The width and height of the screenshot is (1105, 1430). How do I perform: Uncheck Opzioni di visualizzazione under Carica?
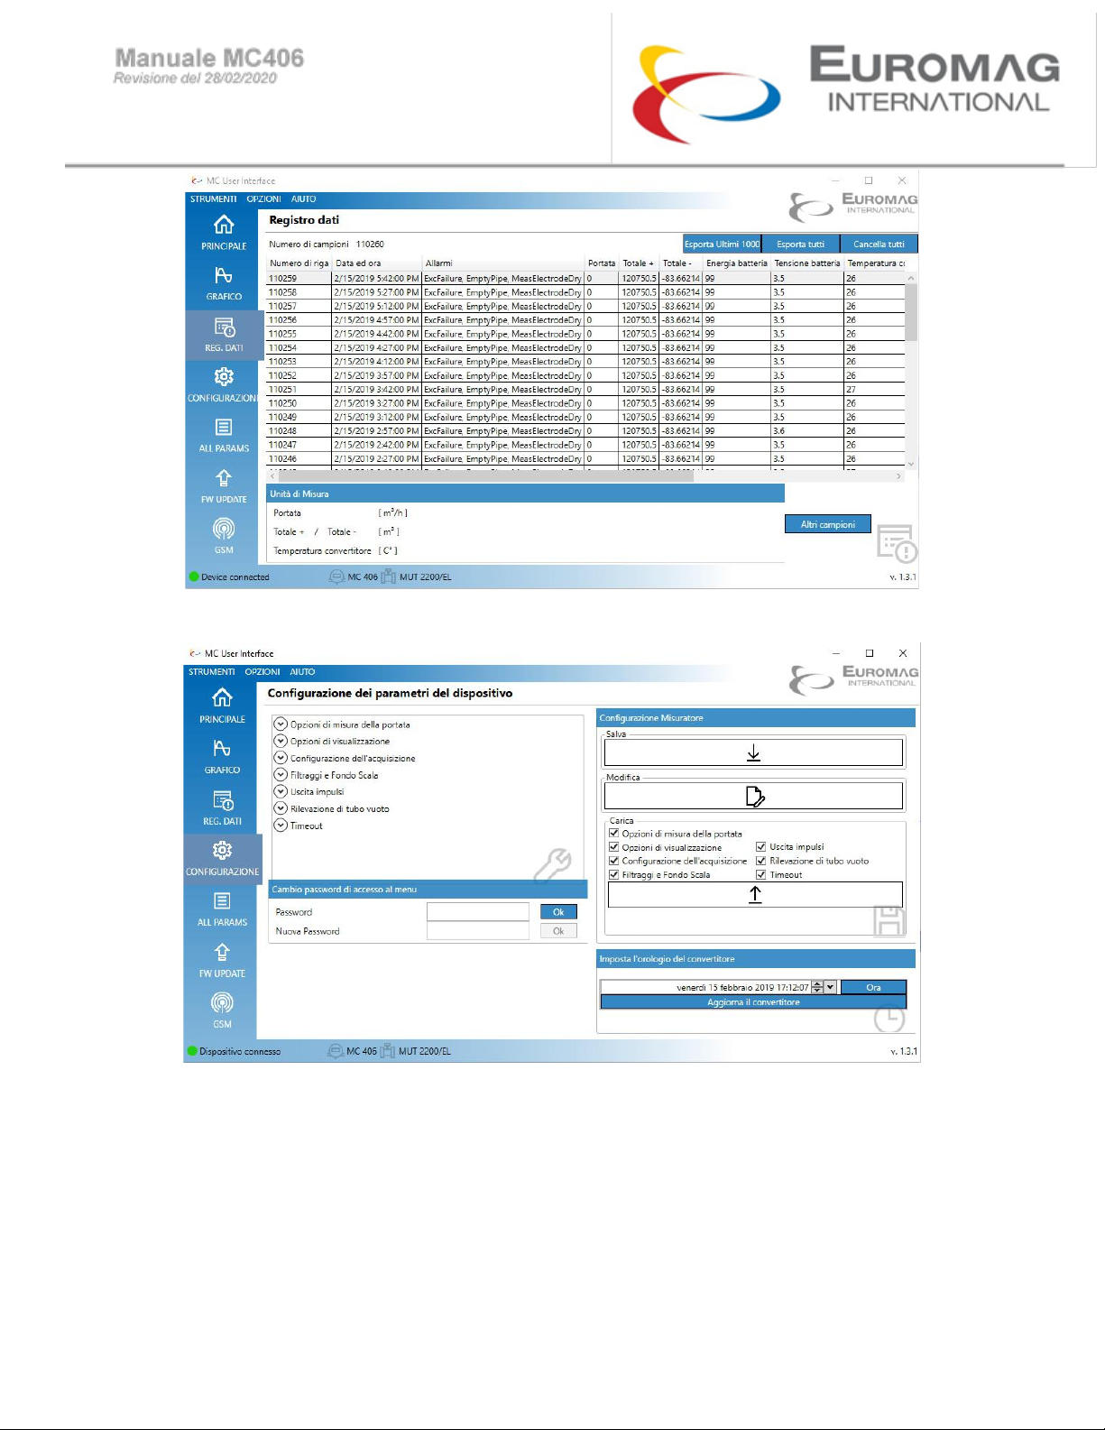614,847
